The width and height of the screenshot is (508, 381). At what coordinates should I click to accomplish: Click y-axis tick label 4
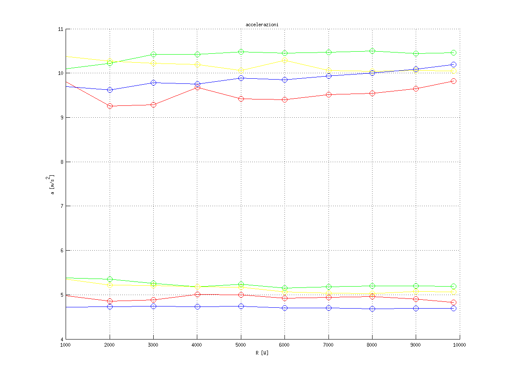pos(62,339)
